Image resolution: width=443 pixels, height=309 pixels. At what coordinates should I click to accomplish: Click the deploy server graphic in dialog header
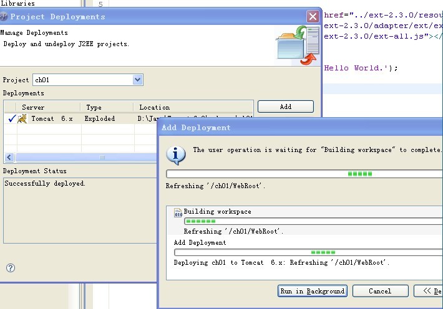[x=298, y=45]
